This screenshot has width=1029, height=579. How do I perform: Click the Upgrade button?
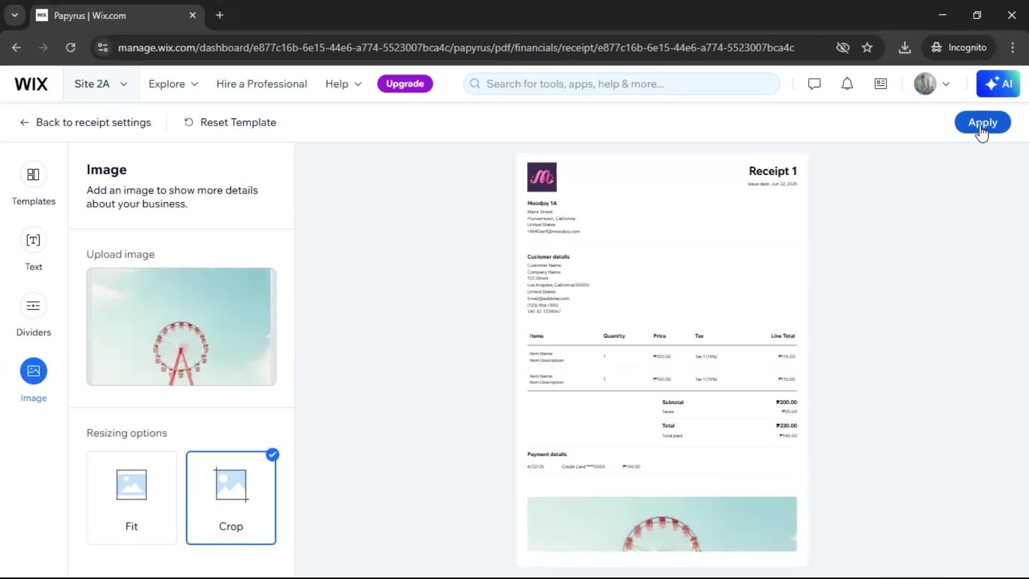click(x=405, y=84)
